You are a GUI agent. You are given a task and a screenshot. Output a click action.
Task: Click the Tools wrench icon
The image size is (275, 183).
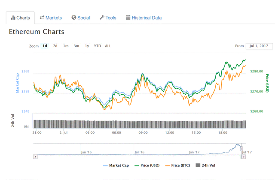pyautogui.click(x=102, y=18)
